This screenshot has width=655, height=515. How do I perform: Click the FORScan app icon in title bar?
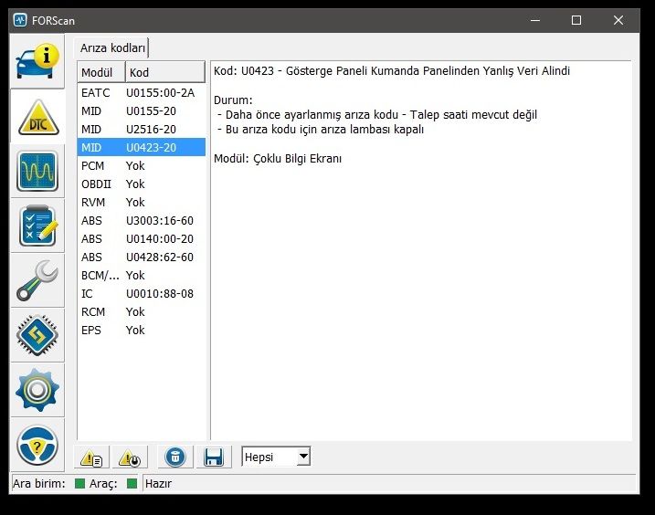tap(20, 20)
